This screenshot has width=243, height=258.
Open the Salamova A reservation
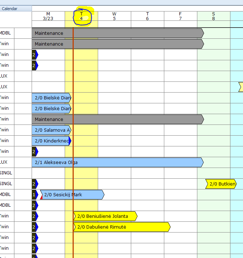coord(52,130)
